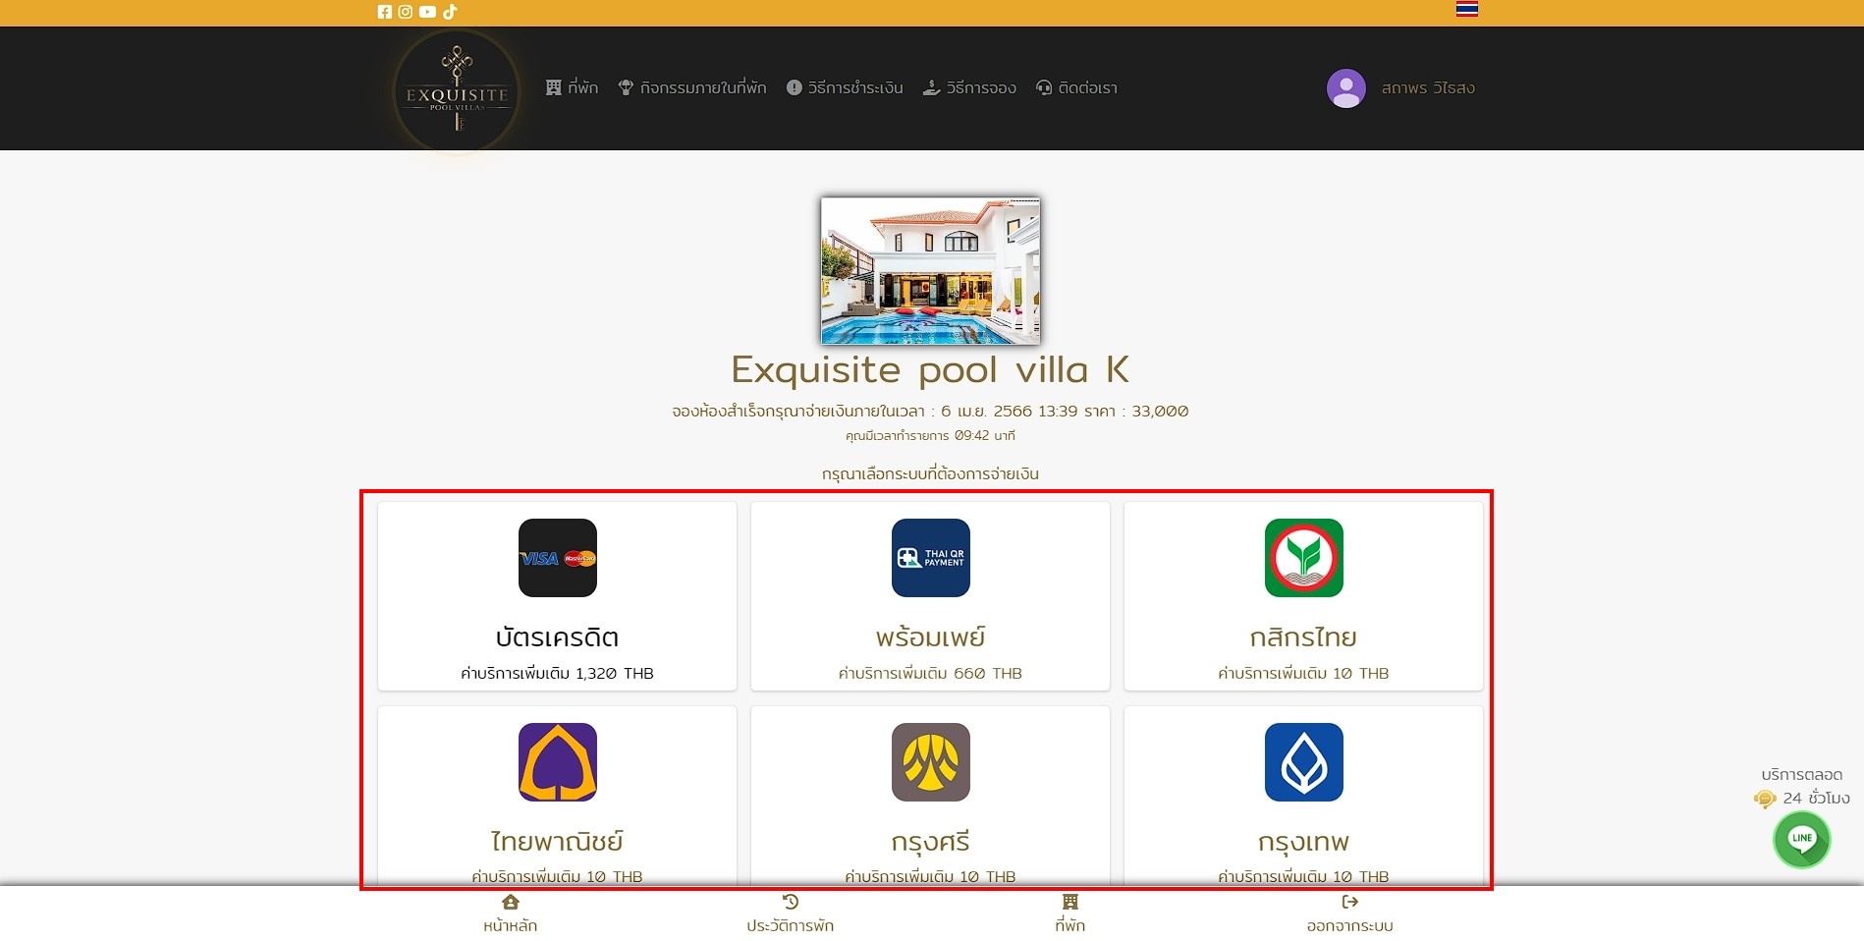Click the remaining time 09:42 นาที text

tap(930, 436)
